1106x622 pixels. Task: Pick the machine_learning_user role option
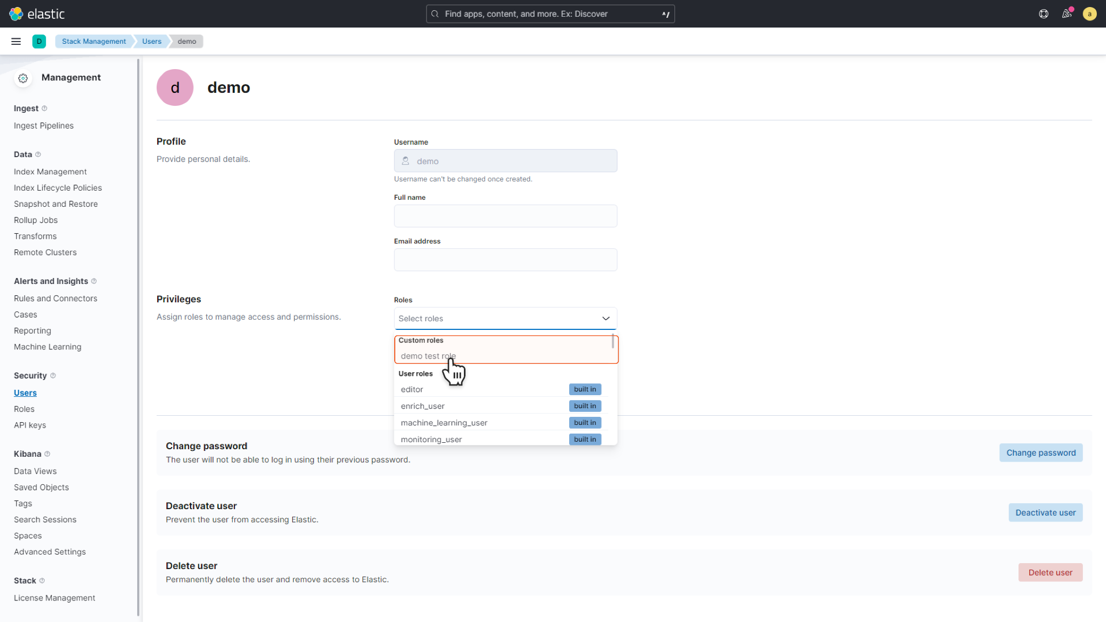[x=444, y=423]
